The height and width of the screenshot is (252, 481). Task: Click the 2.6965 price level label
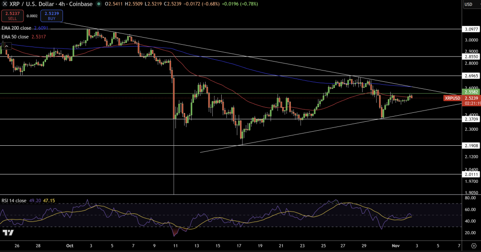[x=471, y=76]
